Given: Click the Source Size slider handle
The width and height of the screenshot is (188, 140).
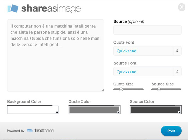Looking at the screenshot, I should (159, 89).
